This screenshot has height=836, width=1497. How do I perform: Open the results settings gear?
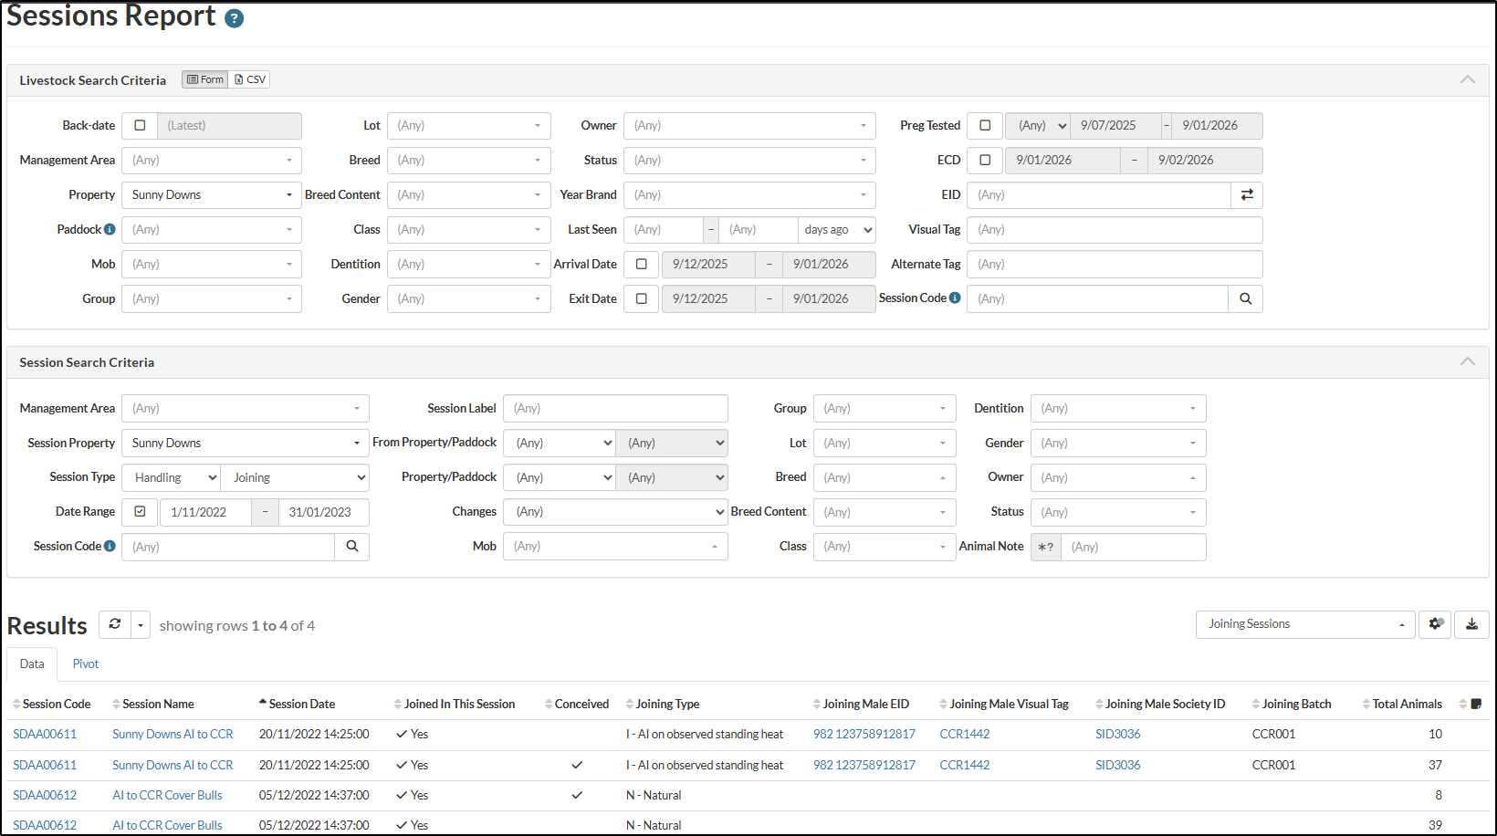click(1435, 624)
